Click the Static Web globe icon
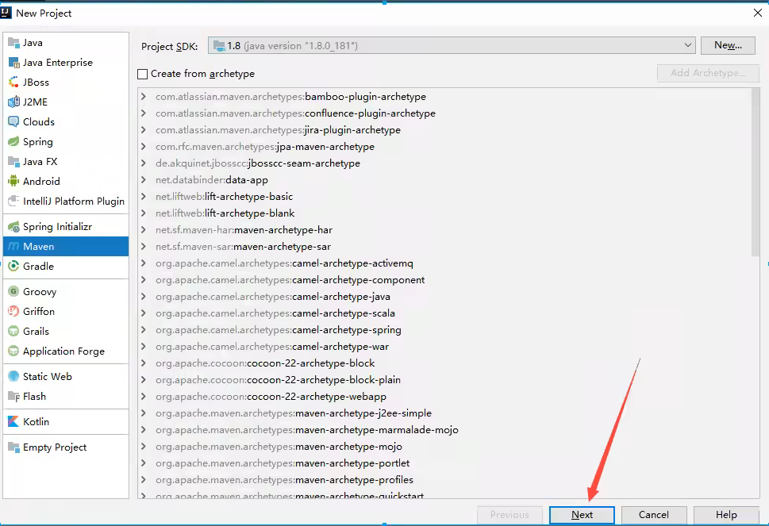This screenshot has width=769, height=526. click(x=13, y=377)
